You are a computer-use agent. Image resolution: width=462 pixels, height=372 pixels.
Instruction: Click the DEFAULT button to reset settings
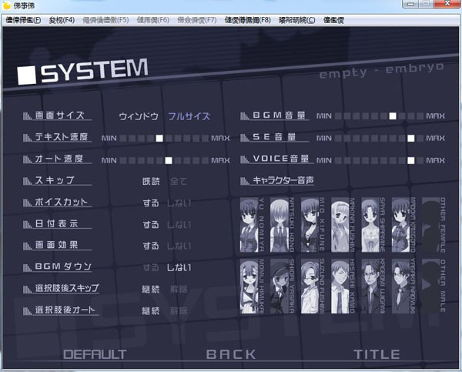click(x=95, y=354)
